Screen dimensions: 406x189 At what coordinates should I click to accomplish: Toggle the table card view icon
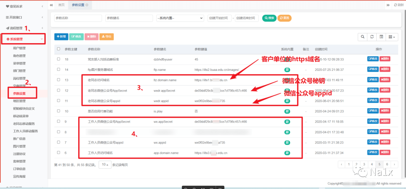381,37
